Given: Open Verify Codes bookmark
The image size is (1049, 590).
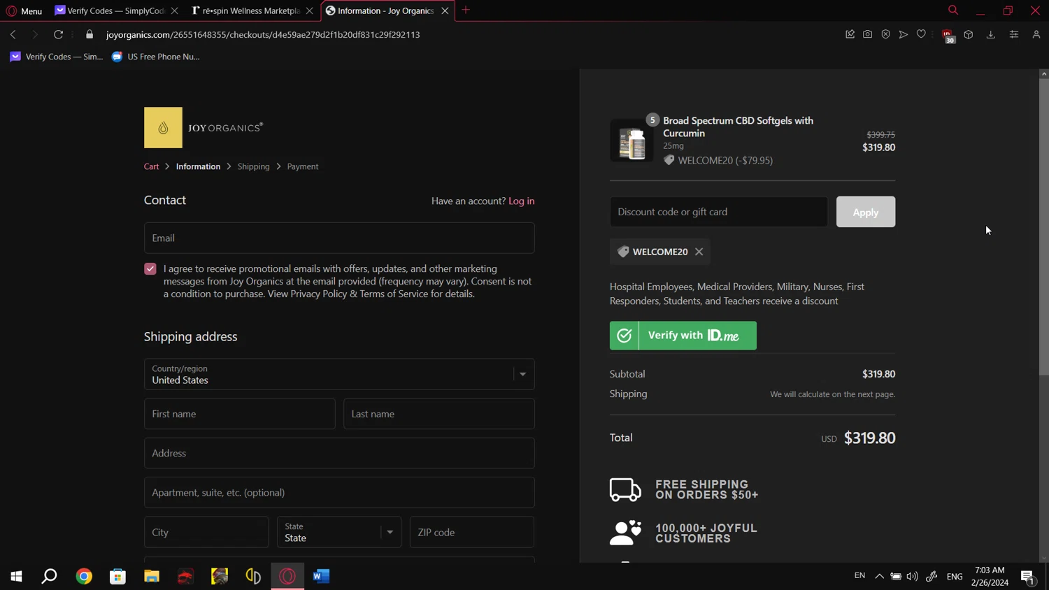Looking at the screenshot, I should coord(56,57).
